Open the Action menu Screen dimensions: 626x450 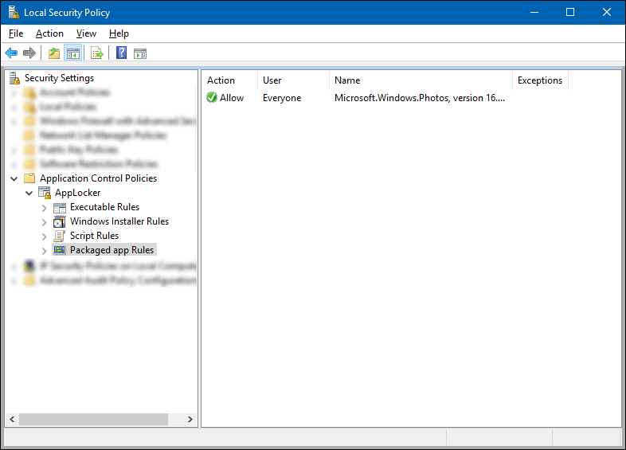[x=49, y=33]
